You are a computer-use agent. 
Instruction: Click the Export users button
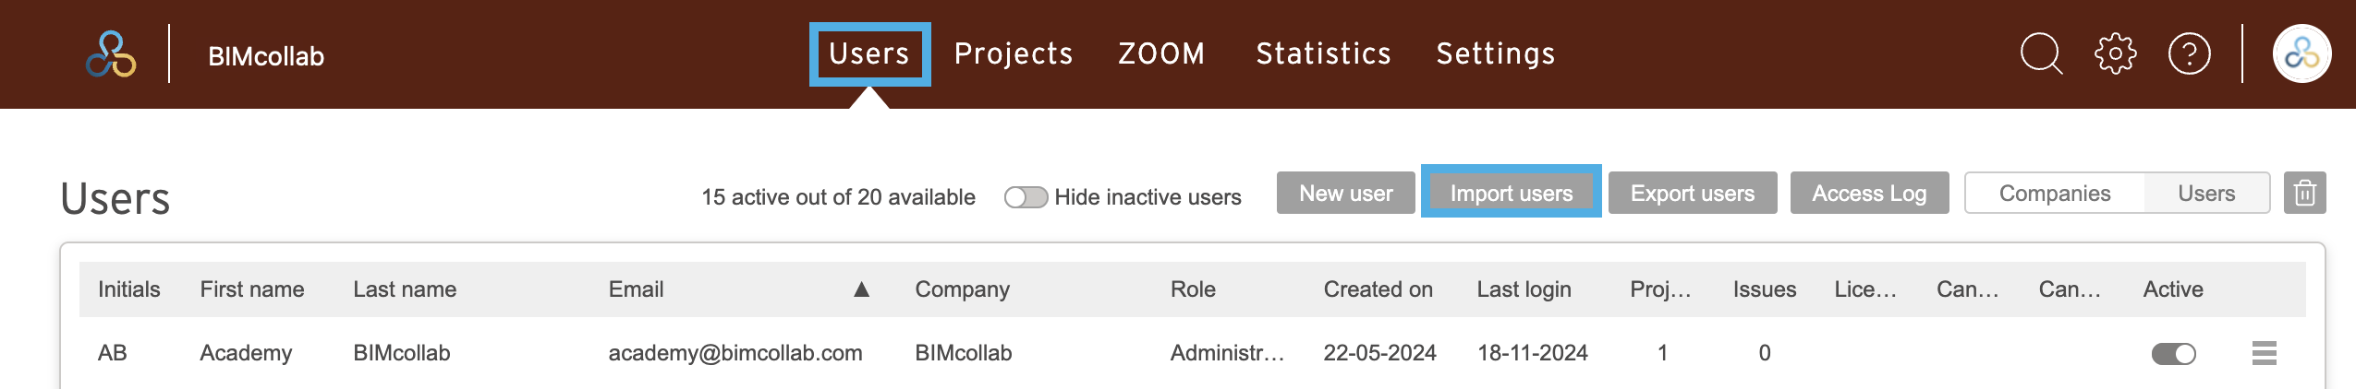1692,193
